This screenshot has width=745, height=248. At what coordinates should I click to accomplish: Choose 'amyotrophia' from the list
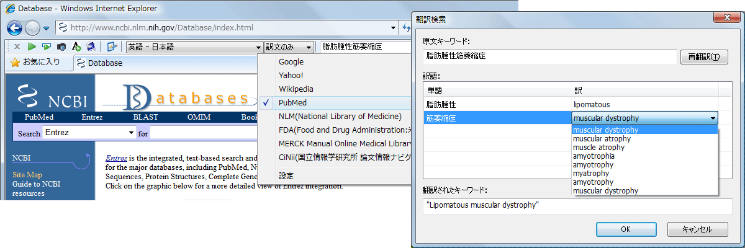(x=644, y=156)
